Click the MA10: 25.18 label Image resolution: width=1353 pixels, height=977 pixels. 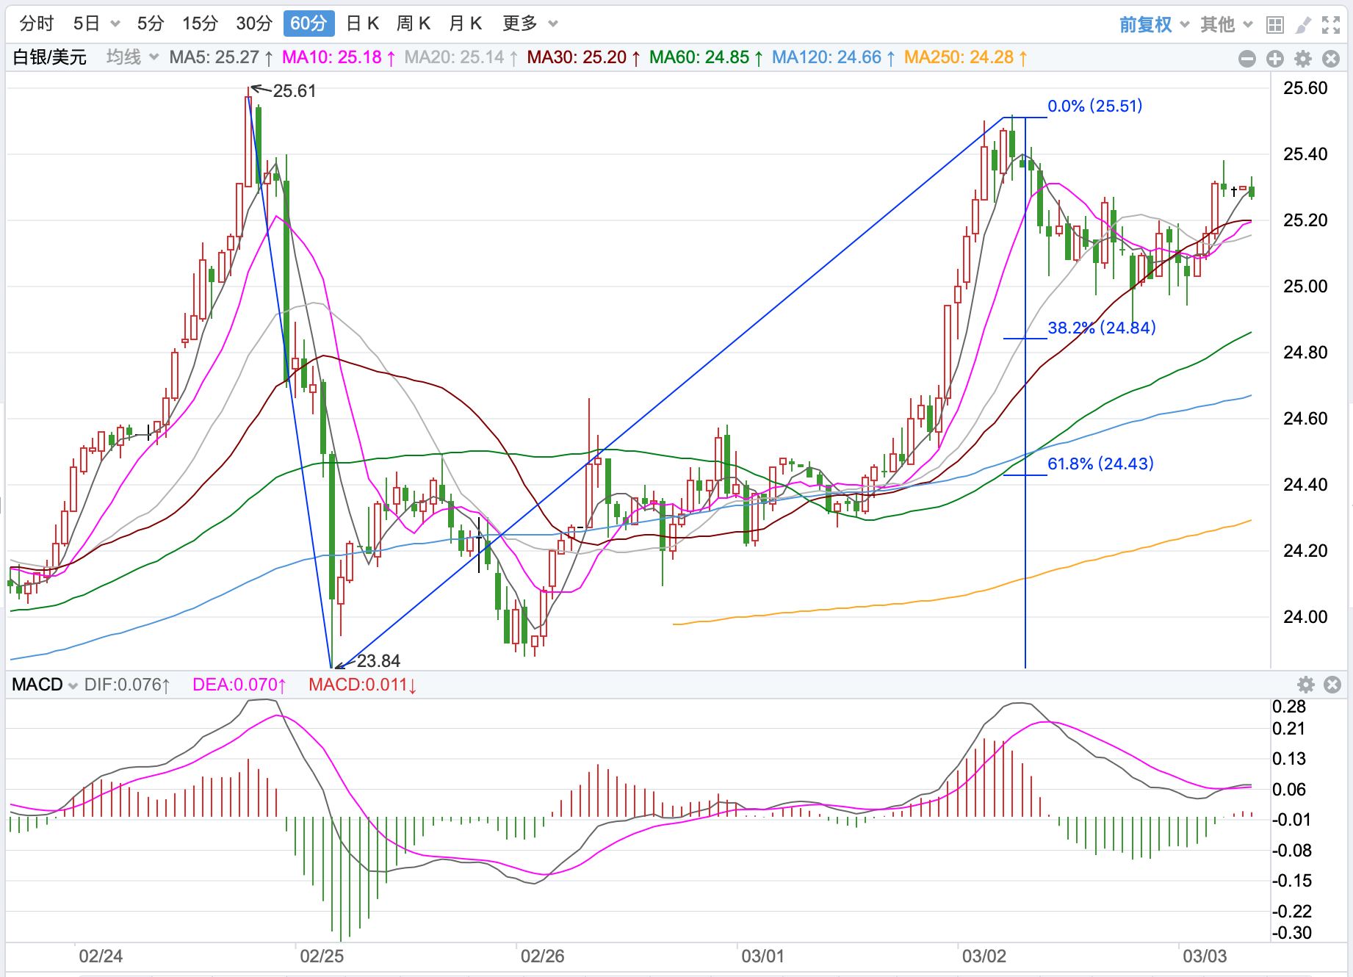[x=339, y=57]
